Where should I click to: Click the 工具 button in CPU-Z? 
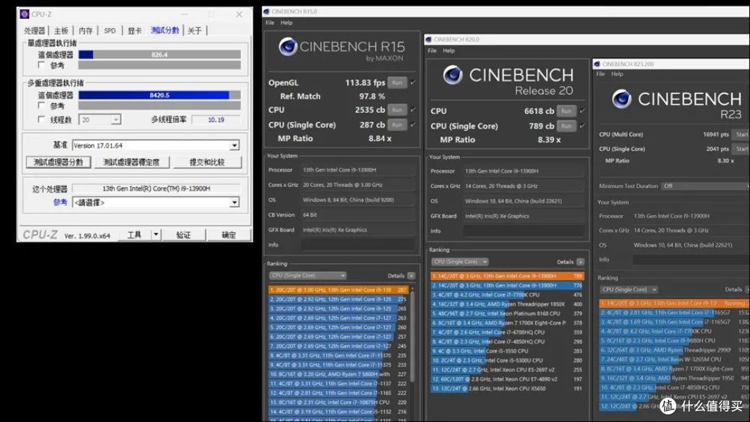pos(135,235)
